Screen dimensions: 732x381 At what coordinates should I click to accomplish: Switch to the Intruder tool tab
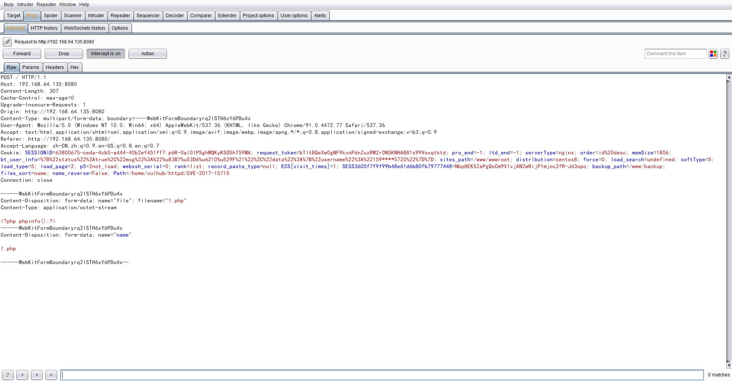click(x=96, y=16)
